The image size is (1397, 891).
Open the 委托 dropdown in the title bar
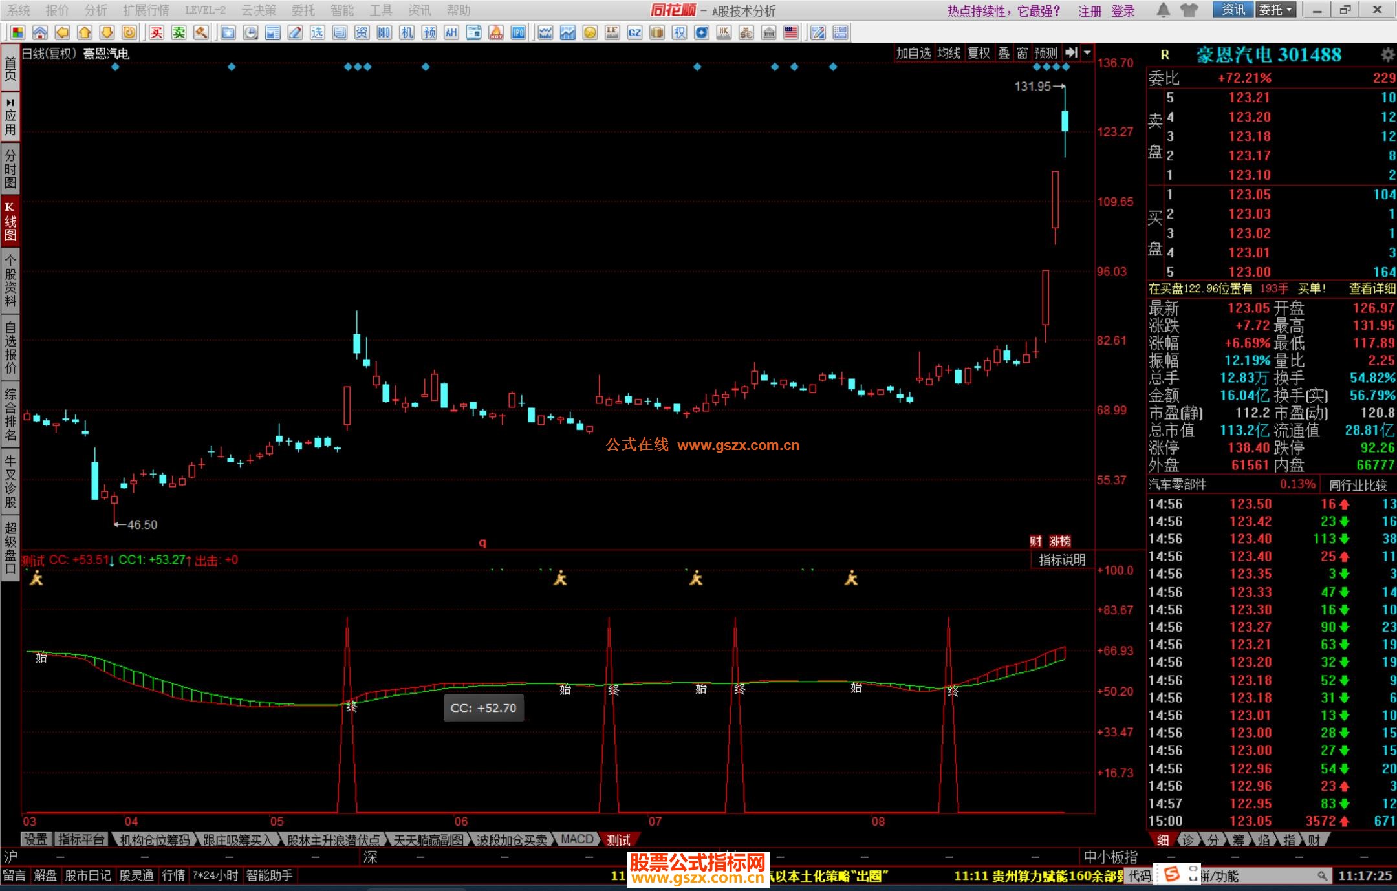click(x=1275, y=10)
